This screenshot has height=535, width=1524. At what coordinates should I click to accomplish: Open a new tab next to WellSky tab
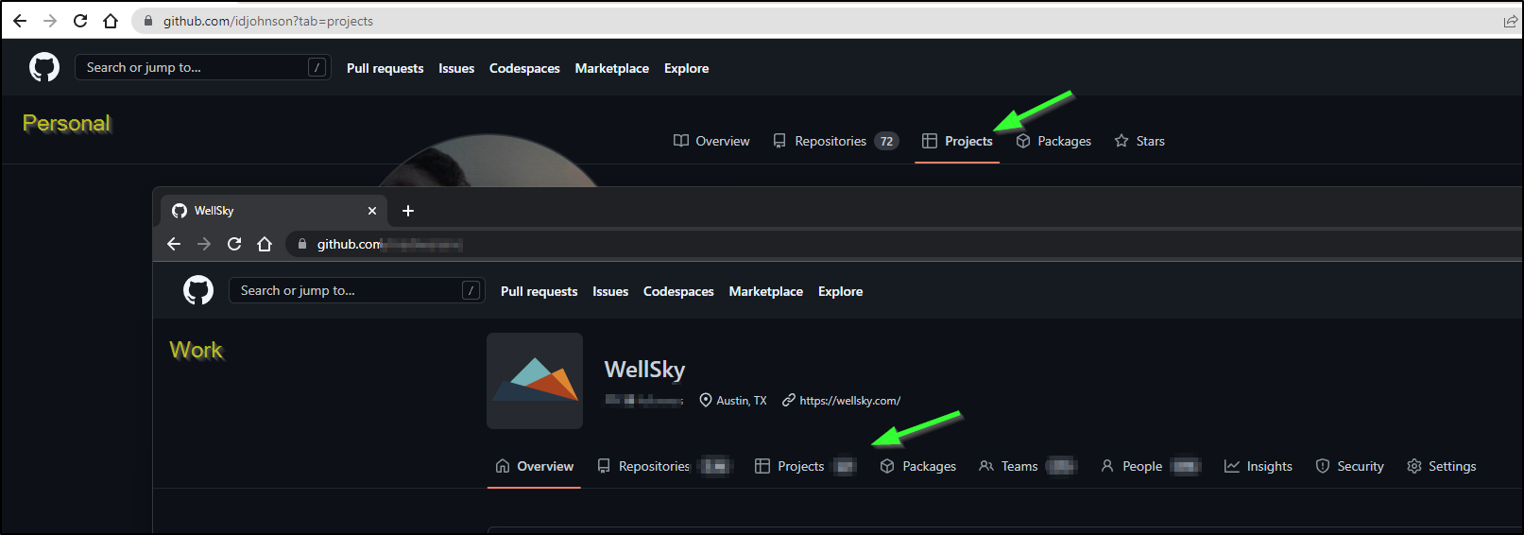408,211
